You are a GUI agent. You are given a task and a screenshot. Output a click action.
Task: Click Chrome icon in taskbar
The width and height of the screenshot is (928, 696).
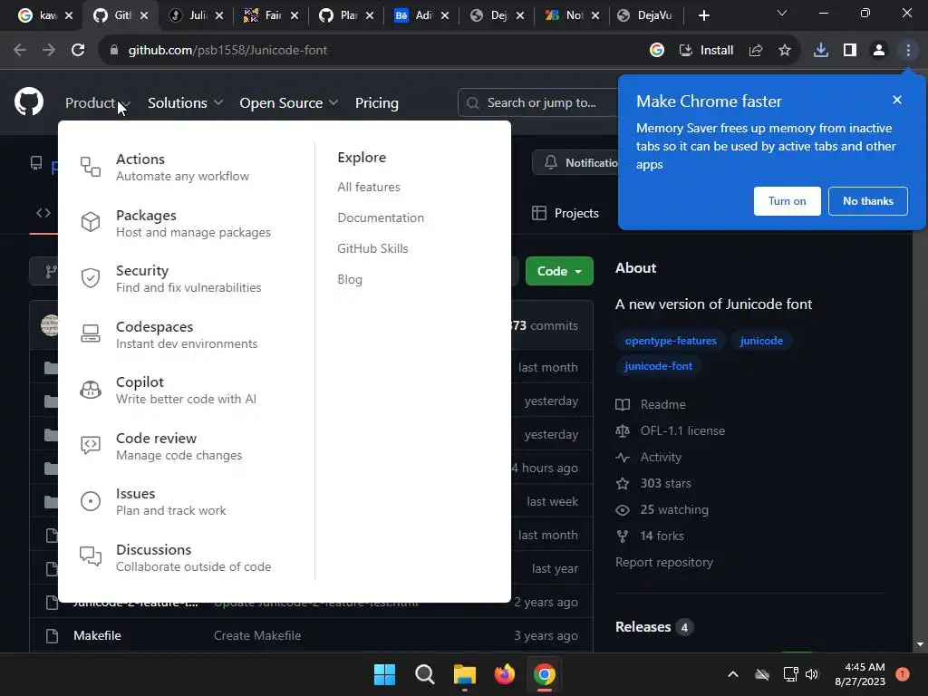(545, 674)
